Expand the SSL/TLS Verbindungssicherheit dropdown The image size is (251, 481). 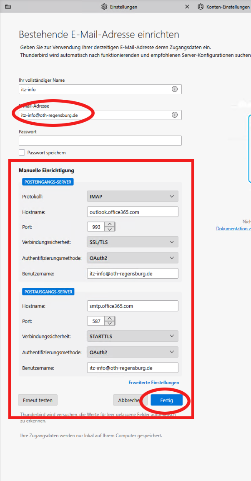pos(133,242)
